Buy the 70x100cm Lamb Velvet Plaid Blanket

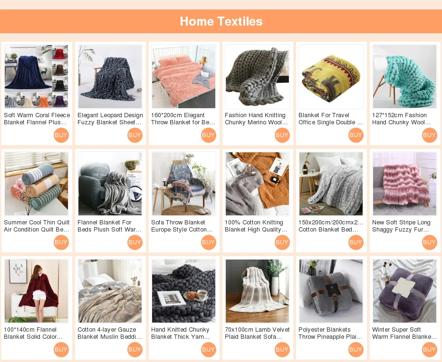282,350
